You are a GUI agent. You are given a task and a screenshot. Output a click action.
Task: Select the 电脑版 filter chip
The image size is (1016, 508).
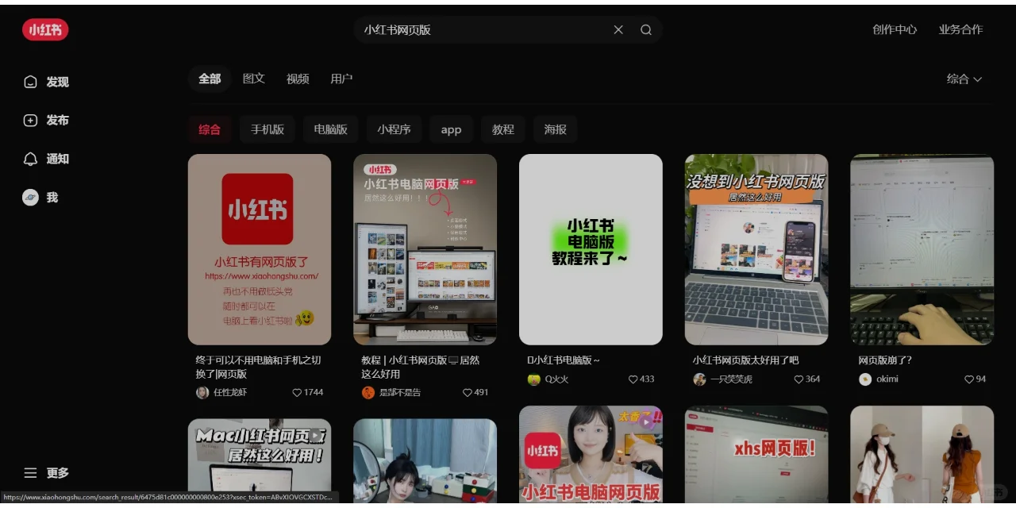(x=330, y=129)
